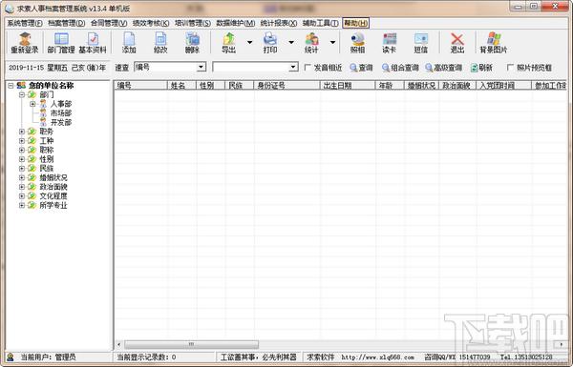Collapse the root 您的单位名称 node

coord(11,86)
